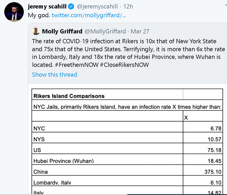227x195 pixels.
Task: Open Molly Griffard's small profile picture
Action: coord(36,31)
